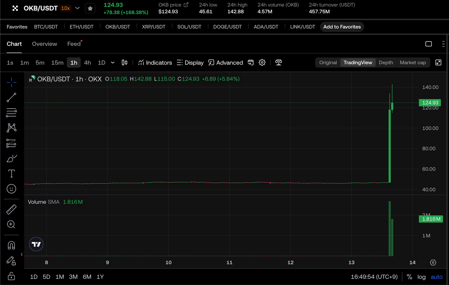
Task: Set chart range to 3M
Action: (73, 277)
